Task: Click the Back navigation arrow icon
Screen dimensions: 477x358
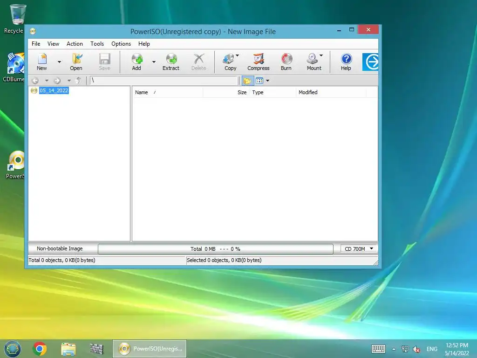Action: pos(35,81)
